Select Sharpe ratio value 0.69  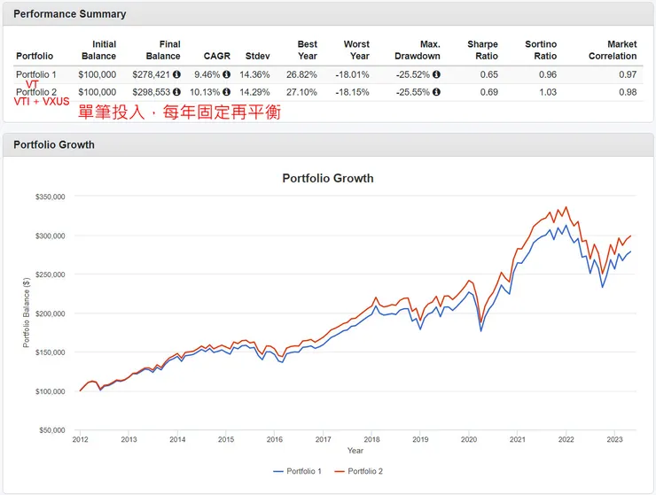[489, 92]
